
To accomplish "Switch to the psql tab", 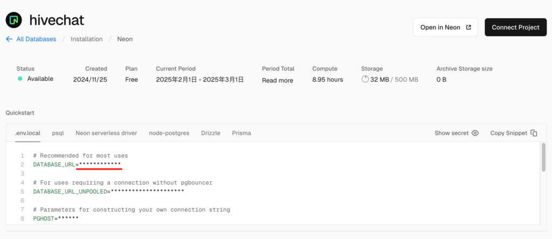I will (x=58, y=133).
